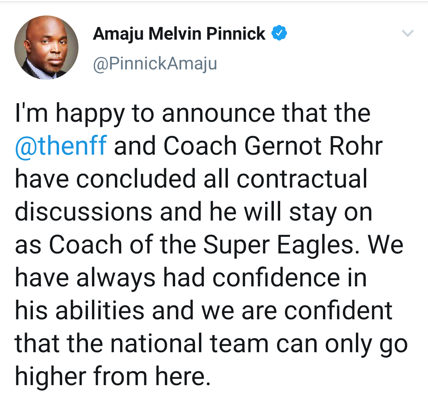Click the display name Amaju Melvin Pinnick
The height and width of the screenshot is (401, 428).
179,34
